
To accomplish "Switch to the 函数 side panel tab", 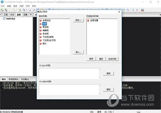I will [19, 15].
